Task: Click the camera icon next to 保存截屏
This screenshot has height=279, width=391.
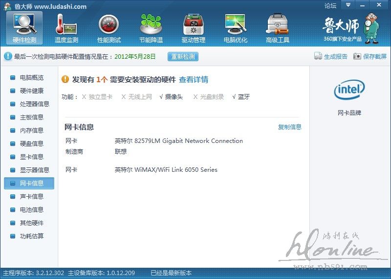Action: point(357,56)
